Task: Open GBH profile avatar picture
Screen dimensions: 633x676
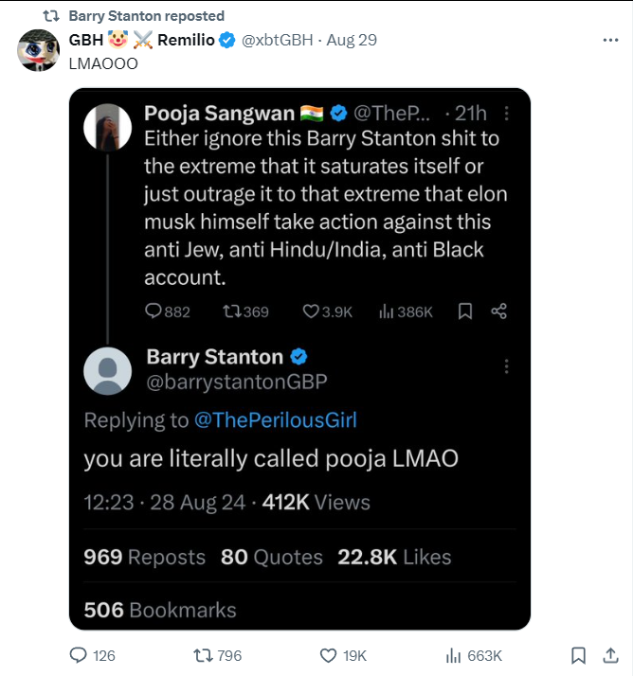Action: click(x=38, y=50)
